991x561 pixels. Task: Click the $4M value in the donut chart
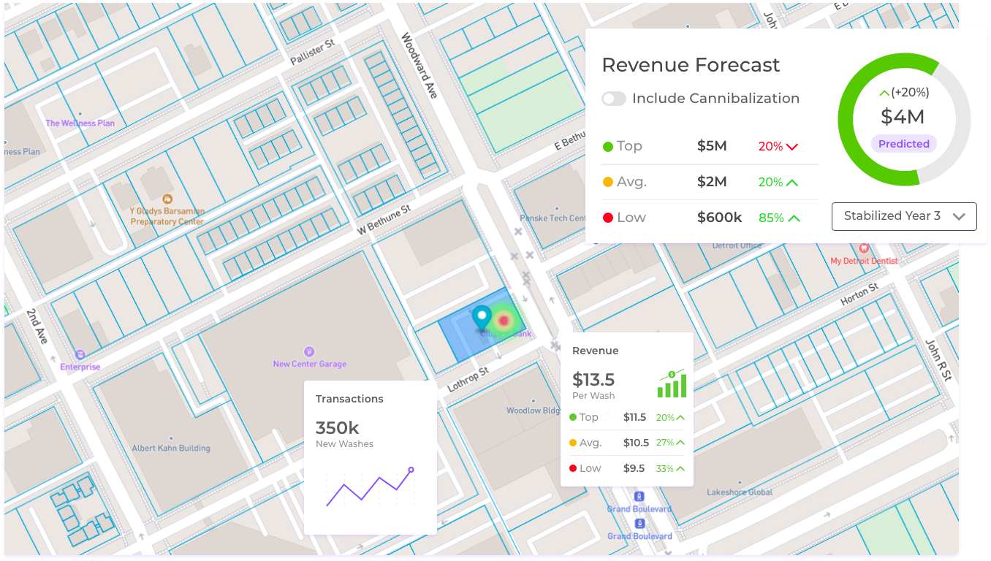point(903,117)
